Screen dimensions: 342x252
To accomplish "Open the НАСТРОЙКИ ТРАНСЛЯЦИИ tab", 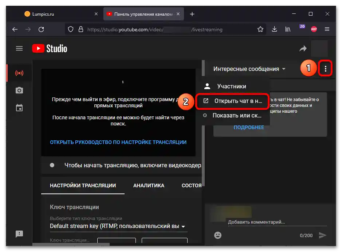I will click(83, 185).
